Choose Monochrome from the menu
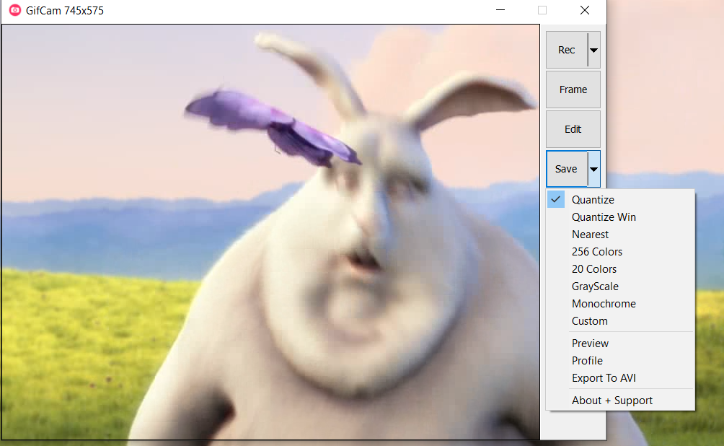Viewport: 724px width, 446px height. click(621, 304)
